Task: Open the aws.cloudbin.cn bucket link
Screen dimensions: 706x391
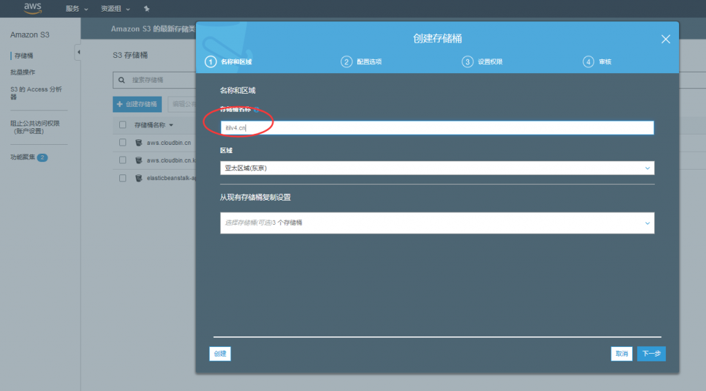Action: pyautogui.click(x=169, y=142)
